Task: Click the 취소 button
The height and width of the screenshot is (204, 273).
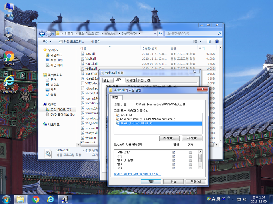Action: [x=173, y=182]
